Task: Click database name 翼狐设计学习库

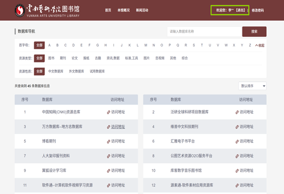Action: 54,171
